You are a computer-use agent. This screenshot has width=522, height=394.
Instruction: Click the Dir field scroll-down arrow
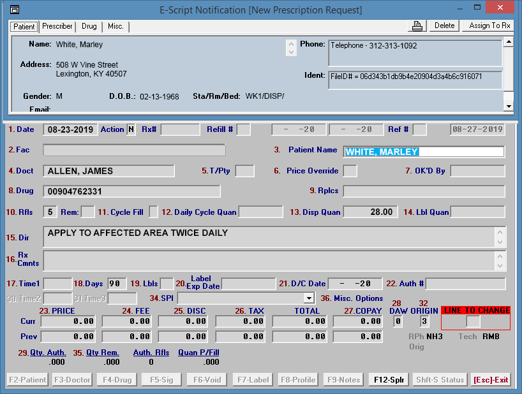tap(500, 242)
